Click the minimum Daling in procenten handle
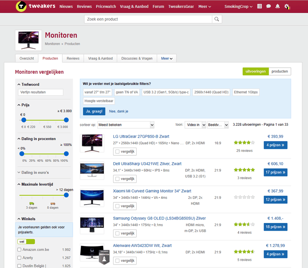Screen dimensions: 308x268 (22, 154)
